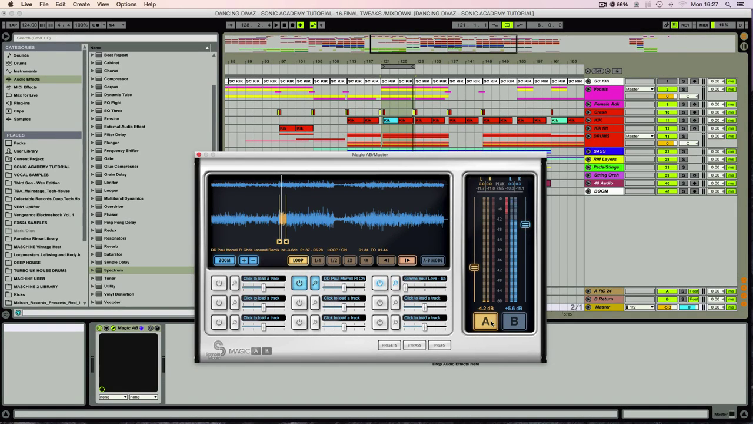
Task: Click the Record button in Live transport
Action: pyautogui.click(x=292, y=25)
